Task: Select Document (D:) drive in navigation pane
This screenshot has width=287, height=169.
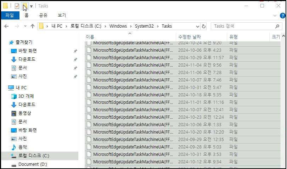Action: [33, 164]
